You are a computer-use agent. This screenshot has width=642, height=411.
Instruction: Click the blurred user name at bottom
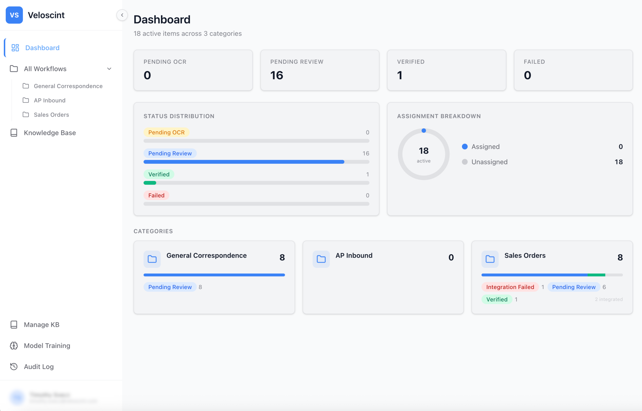[50, 394]
